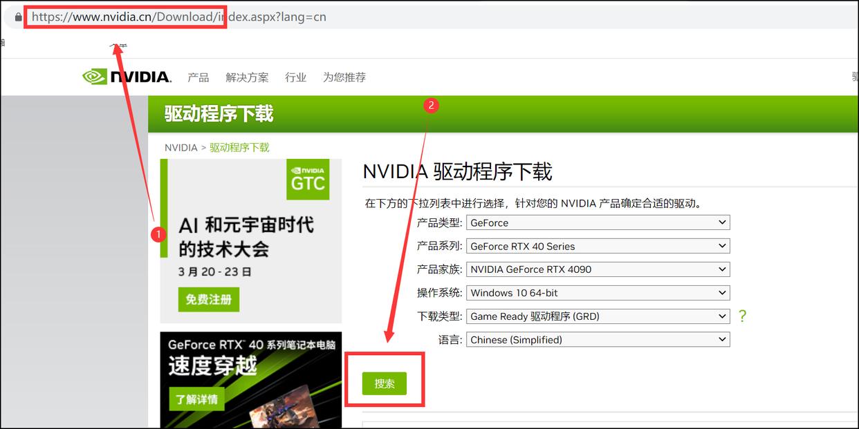This screenshot has height=429, width=859.
Task: Click the NVIDIA GTC badge on the banner
Action: click(308, 180)
